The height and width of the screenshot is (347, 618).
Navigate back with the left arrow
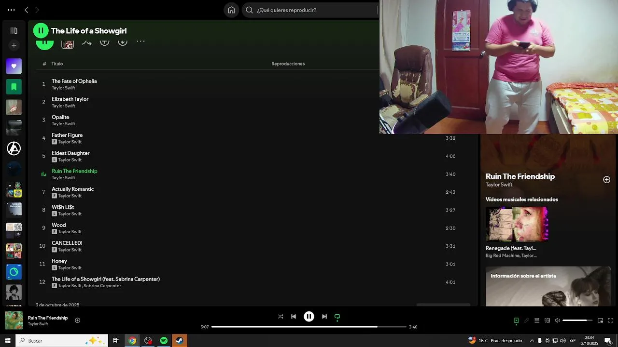(x=27, y=10)
